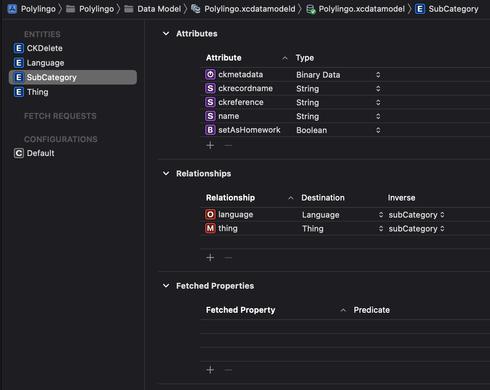
Task: Click the Data Model folder icon in breadcrumb
Action: pos(129,9)
